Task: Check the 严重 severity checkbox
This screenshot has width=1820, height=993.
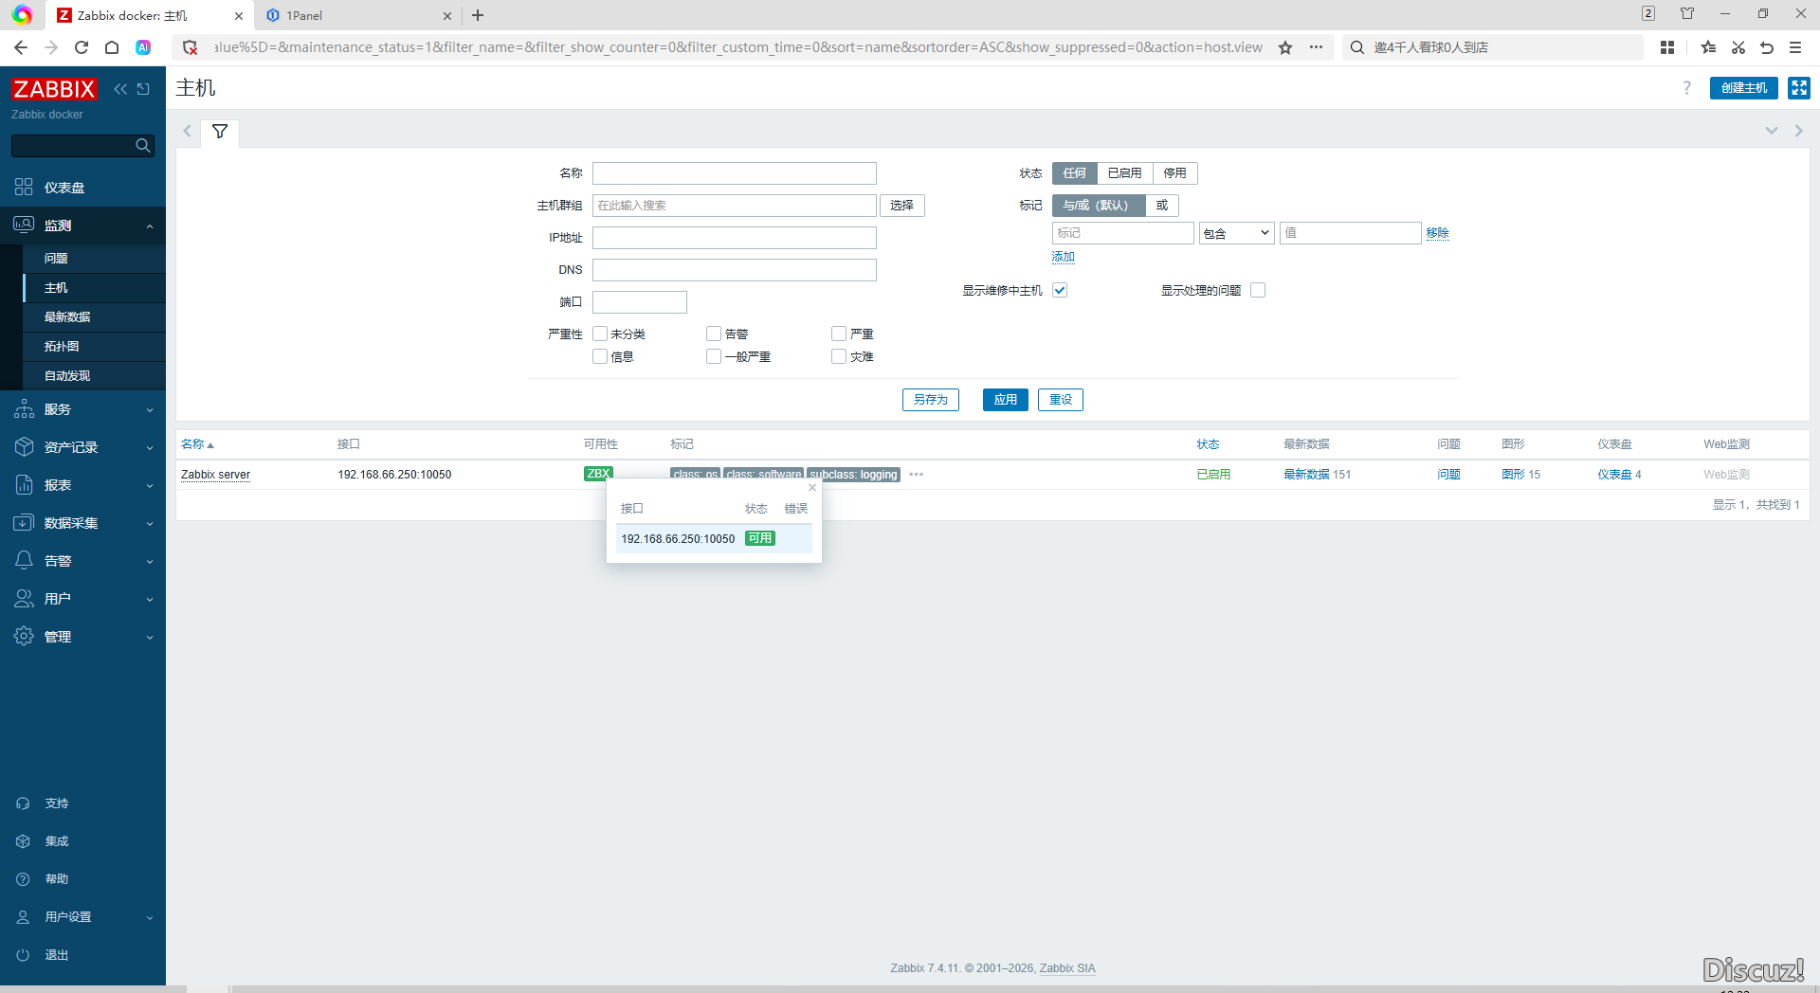Action: coord(839,334)
